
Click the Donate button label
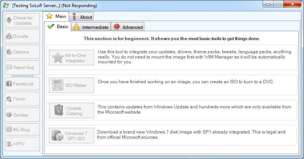(21, 36)
